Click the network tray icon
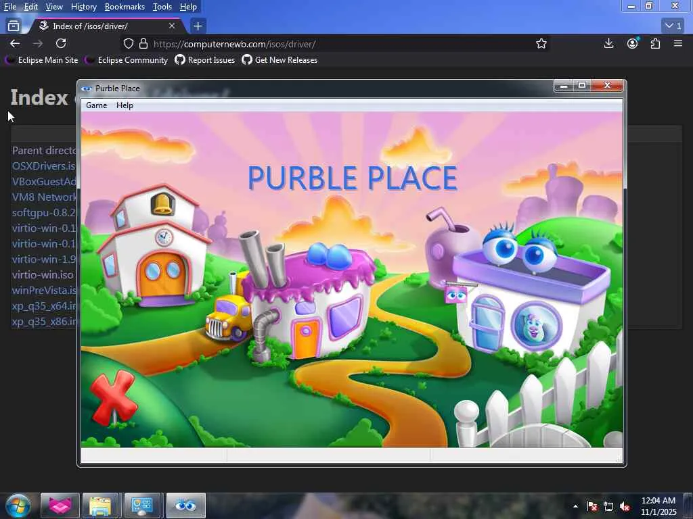The image size is (693, 519). (x=608, y=506)
